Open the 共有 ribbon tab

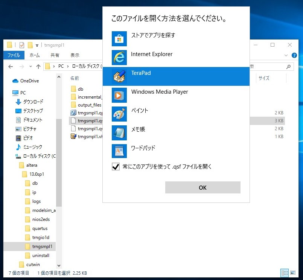coord(55,55)
